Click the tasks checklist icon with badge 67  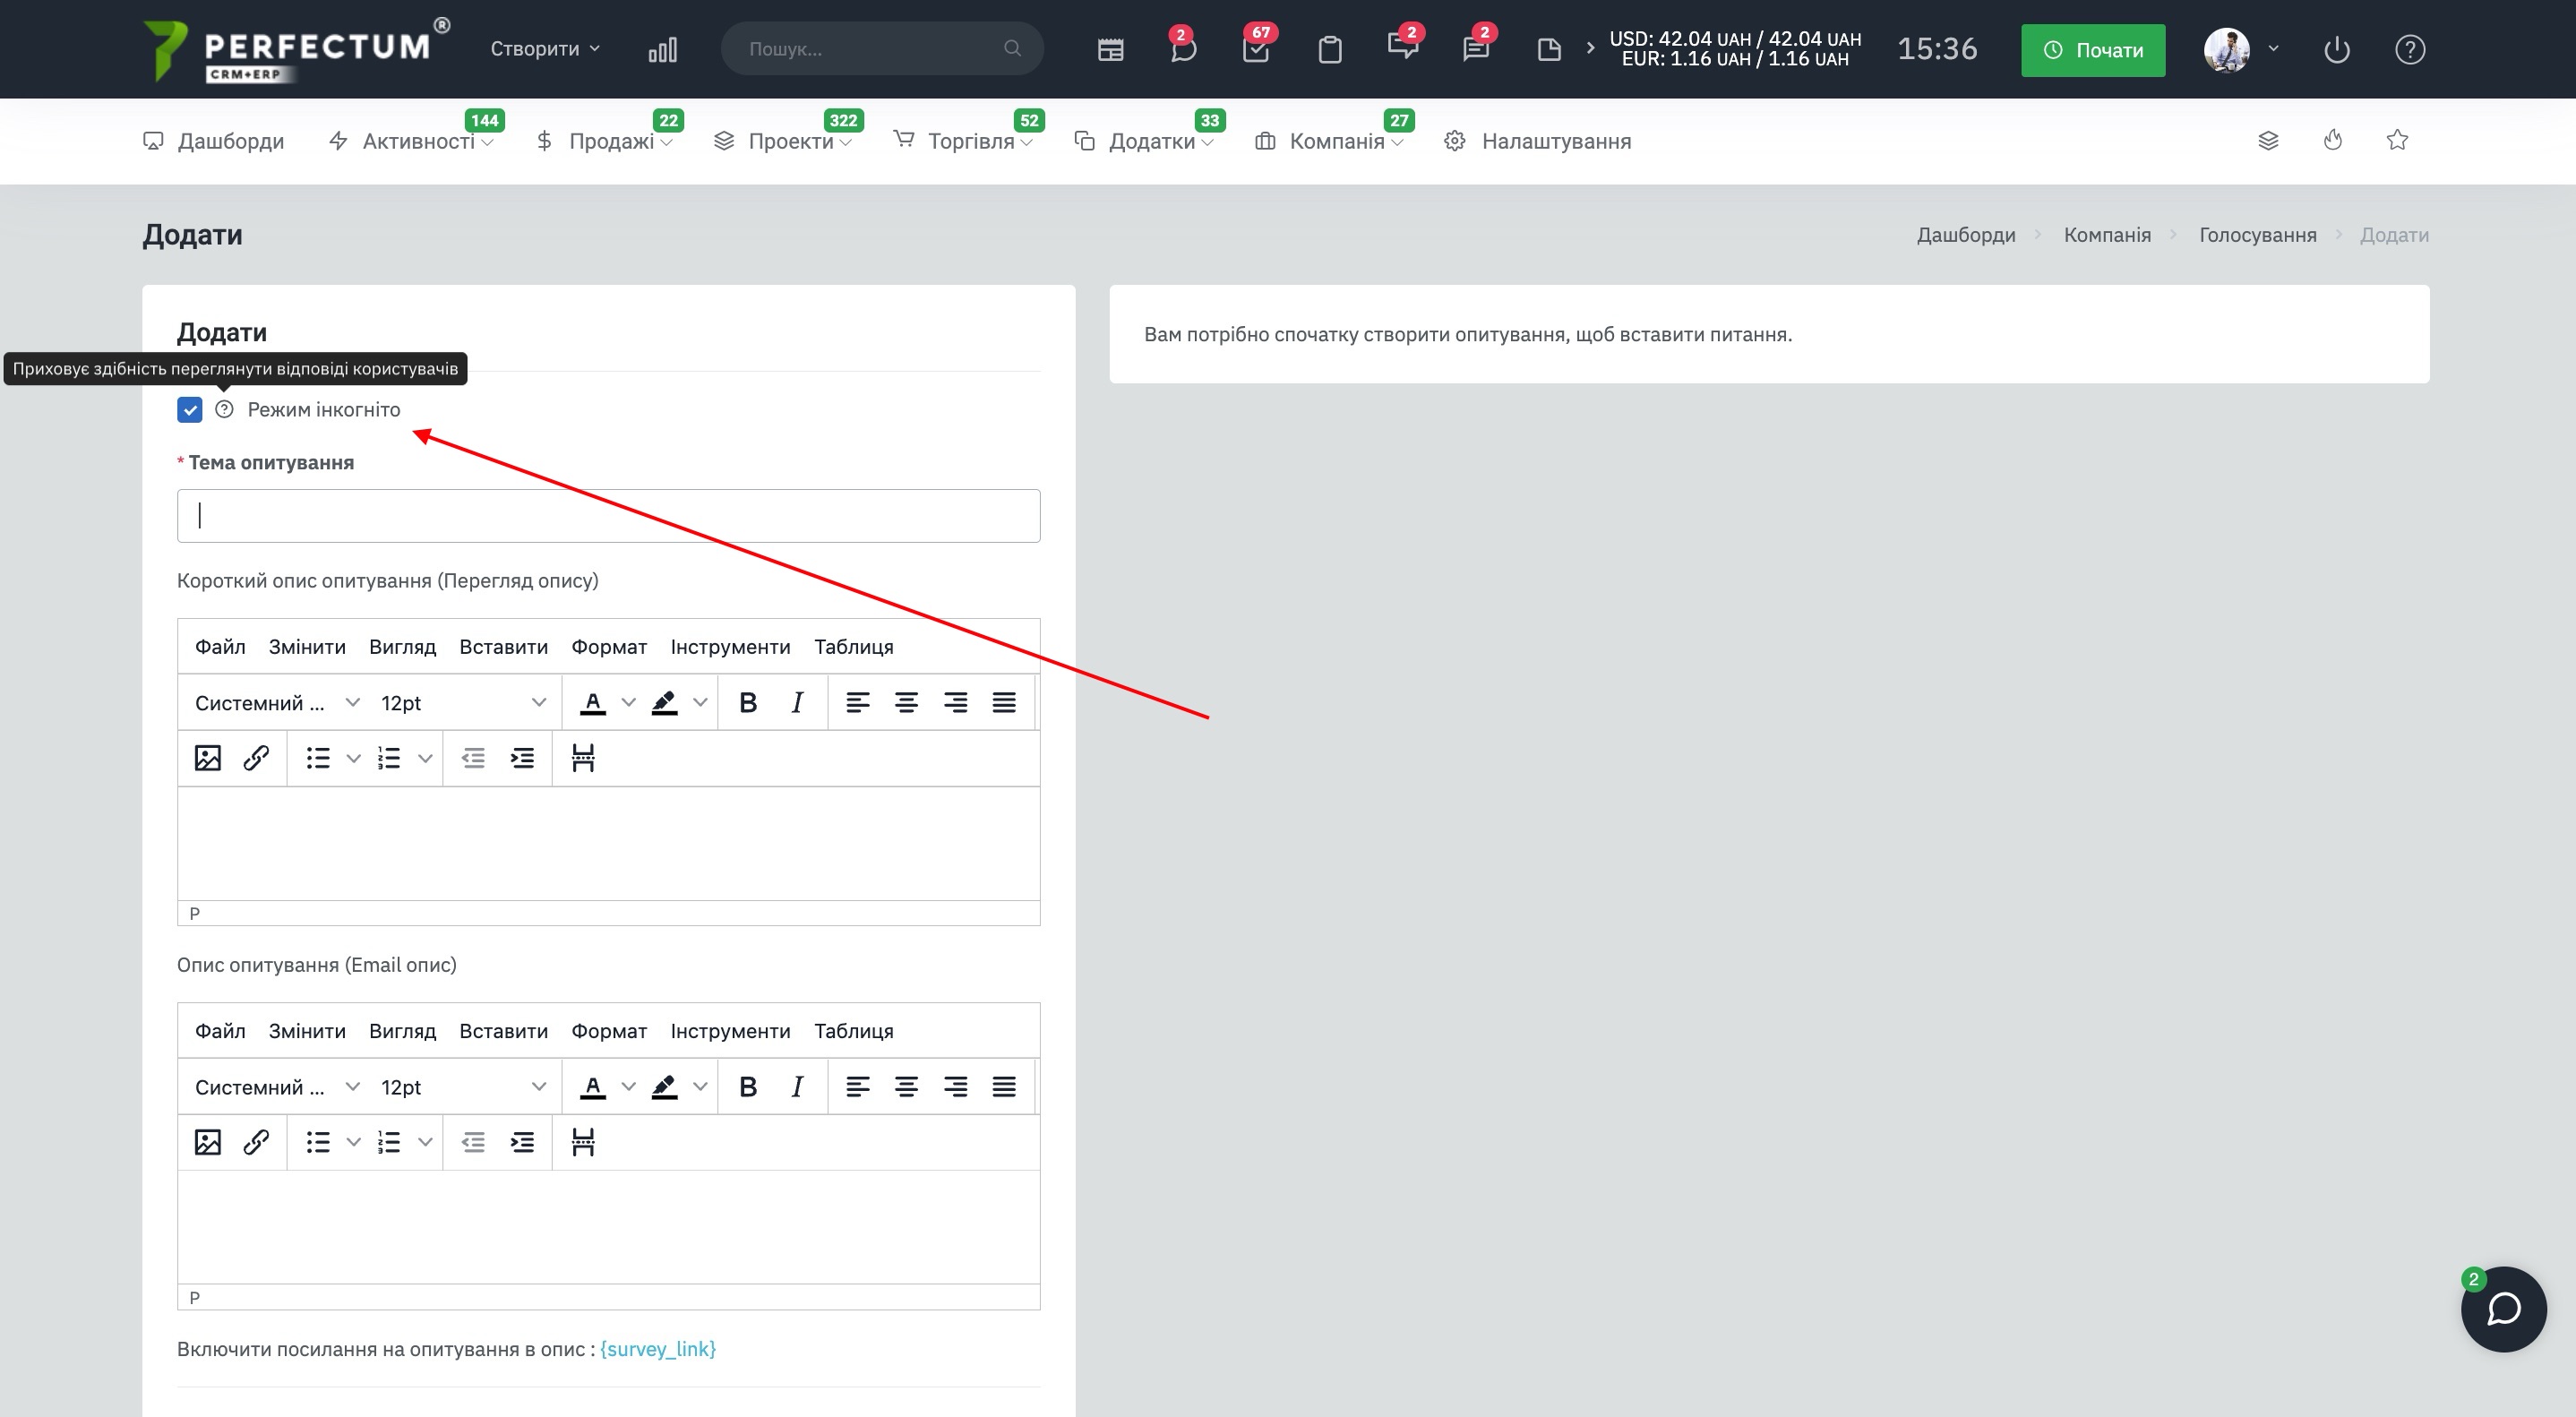(1256, 49)
